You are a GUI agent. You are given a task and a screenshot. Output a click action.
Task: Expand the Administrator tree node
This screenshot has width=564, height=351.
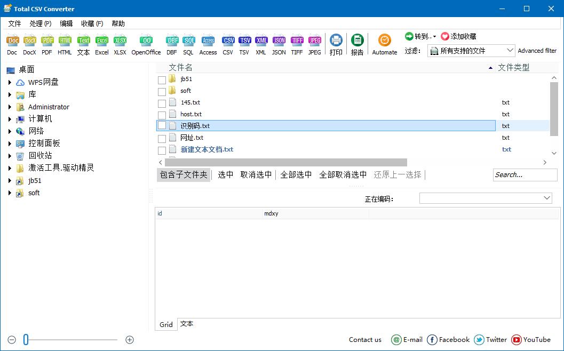click(10, 107)
